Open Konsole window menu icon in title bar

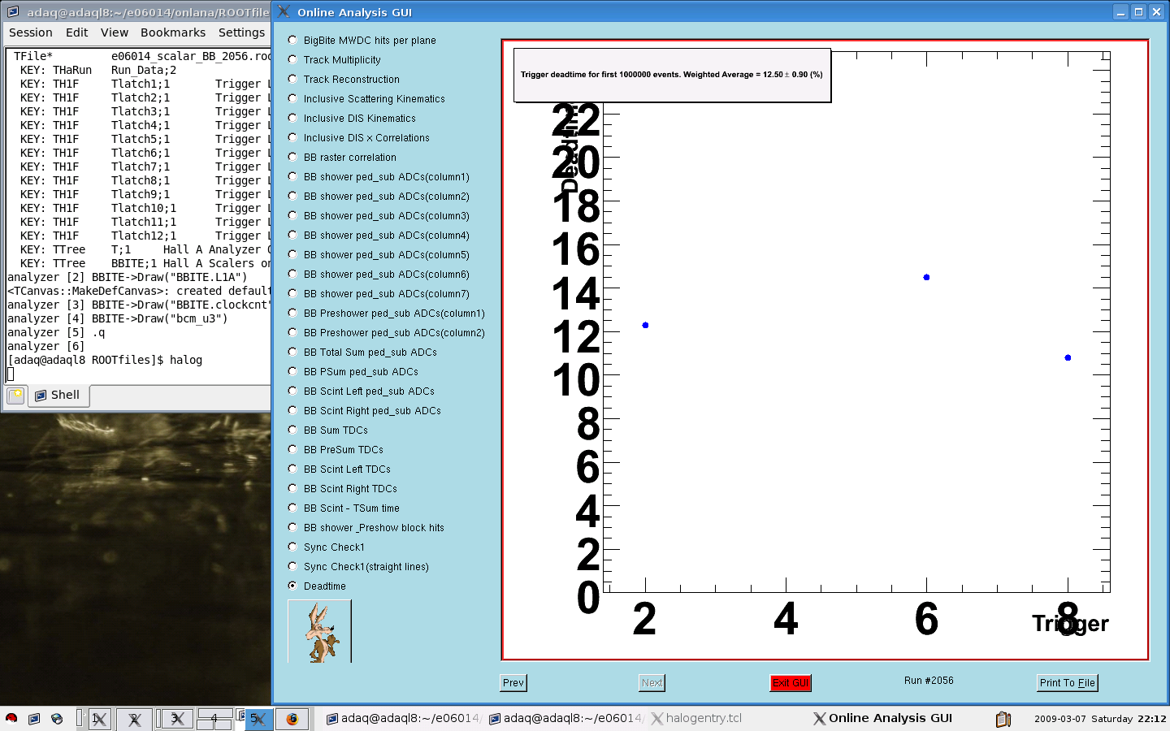(x=13, y=11)
